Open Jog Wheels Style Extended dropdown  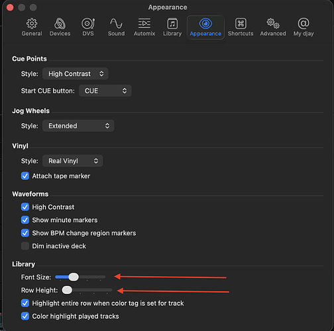[x=78, y=126]
